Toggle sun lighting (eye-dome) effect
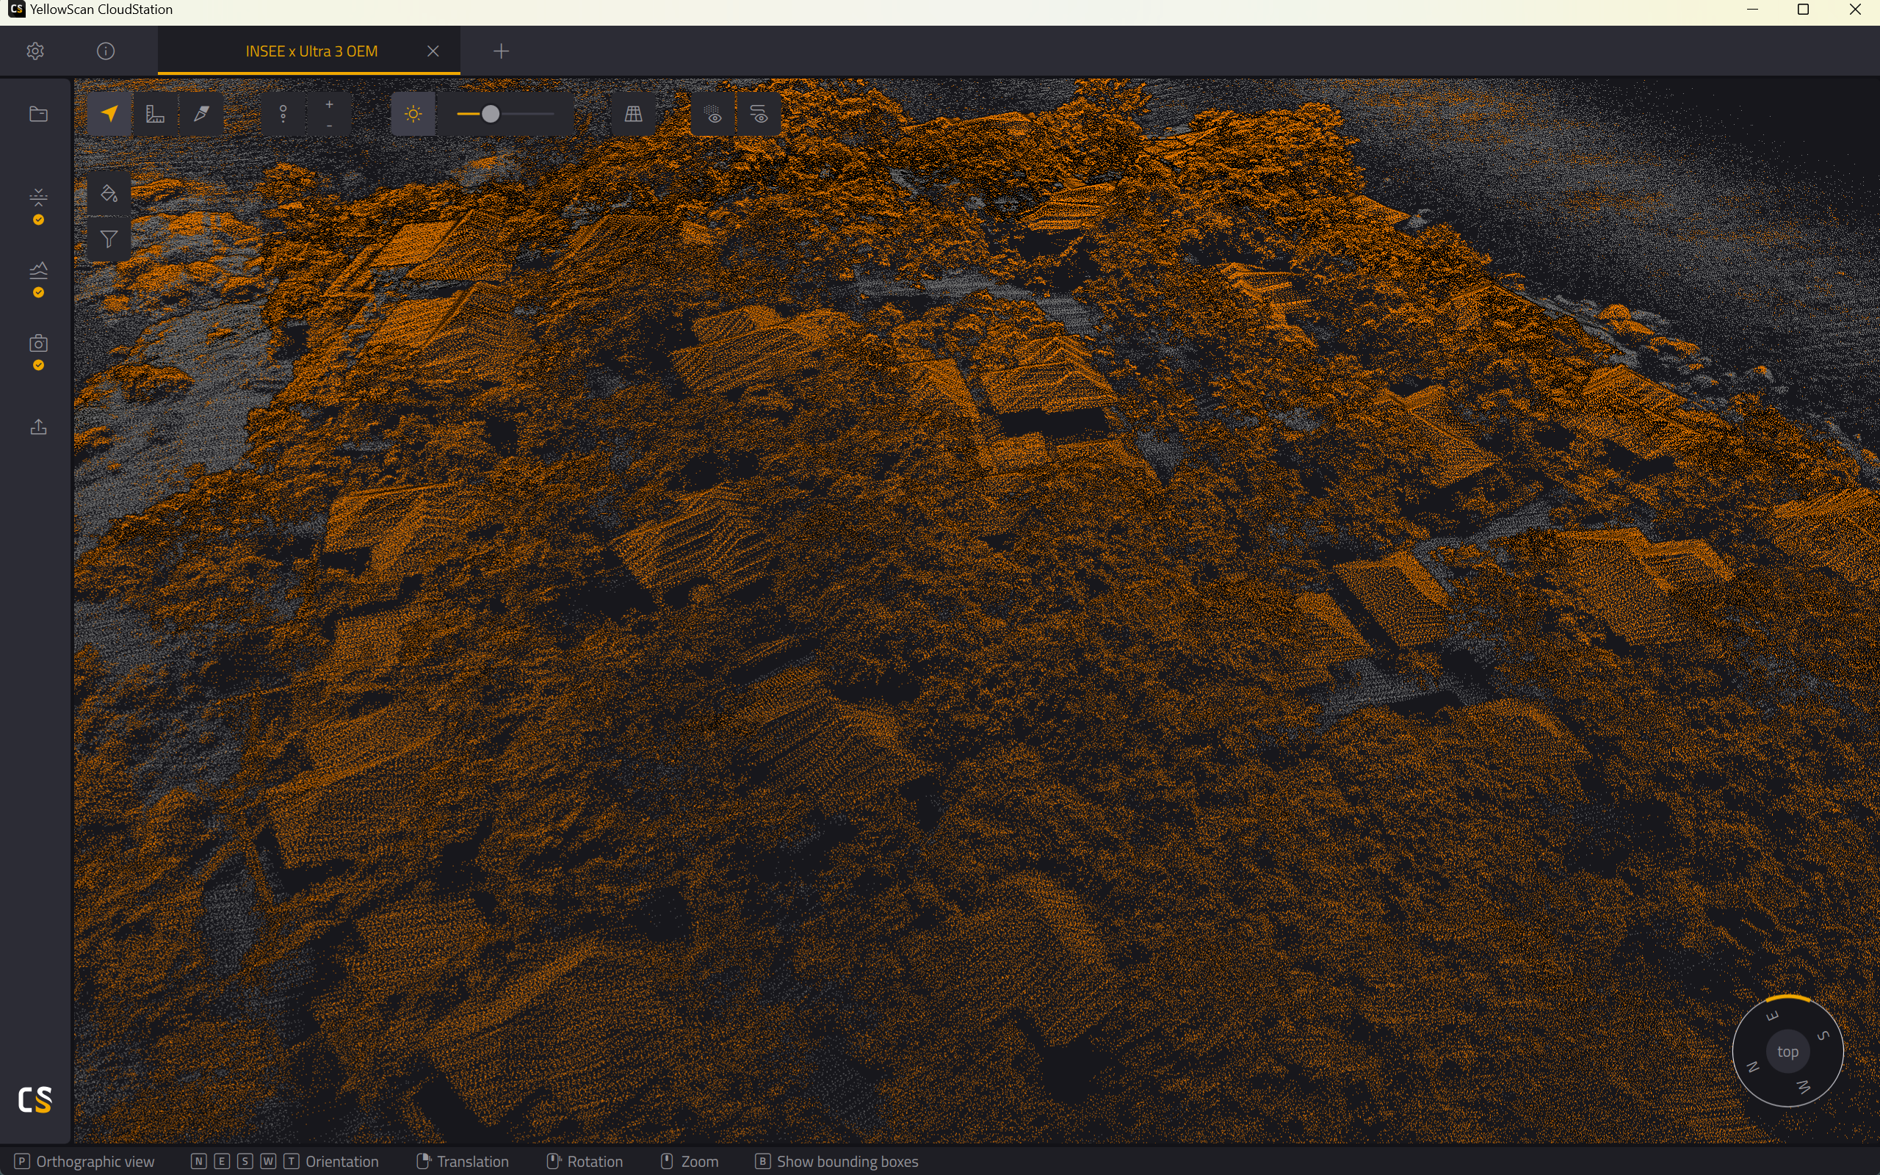This screenshot has width=1880, height=1175. tap(413, 115)
